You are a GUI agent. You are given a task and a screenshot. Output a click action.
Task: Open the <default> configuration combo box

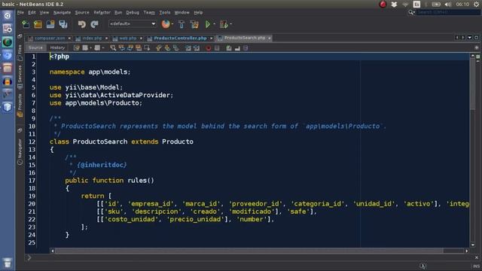133,23
